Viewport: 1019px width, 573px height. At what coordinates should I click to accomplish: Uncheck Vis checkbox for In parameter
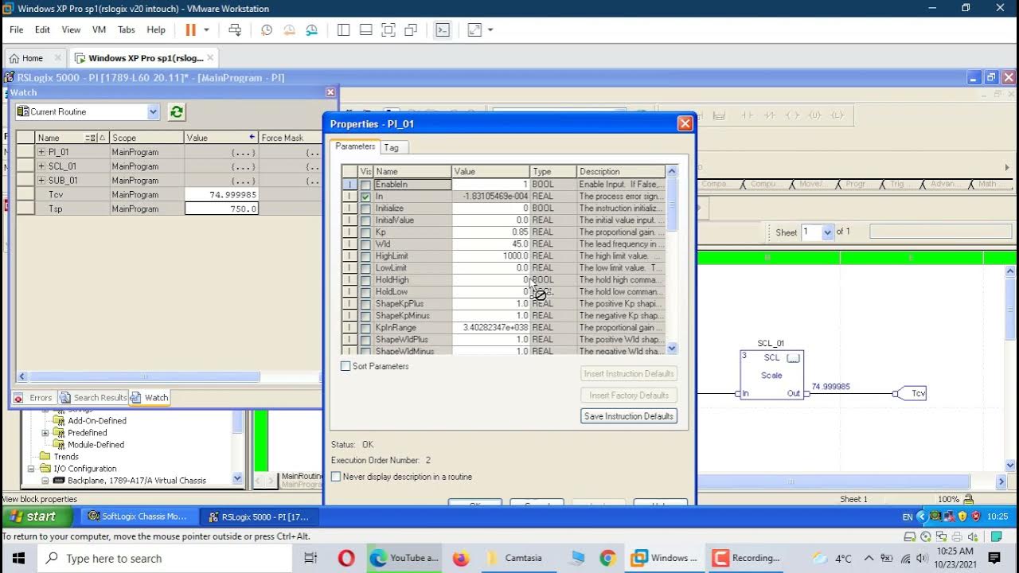[365, 197]
